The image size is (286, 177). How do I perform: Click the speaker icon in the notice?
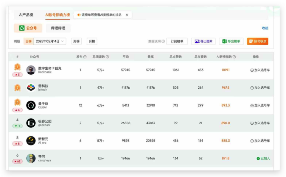pos(79,15)
